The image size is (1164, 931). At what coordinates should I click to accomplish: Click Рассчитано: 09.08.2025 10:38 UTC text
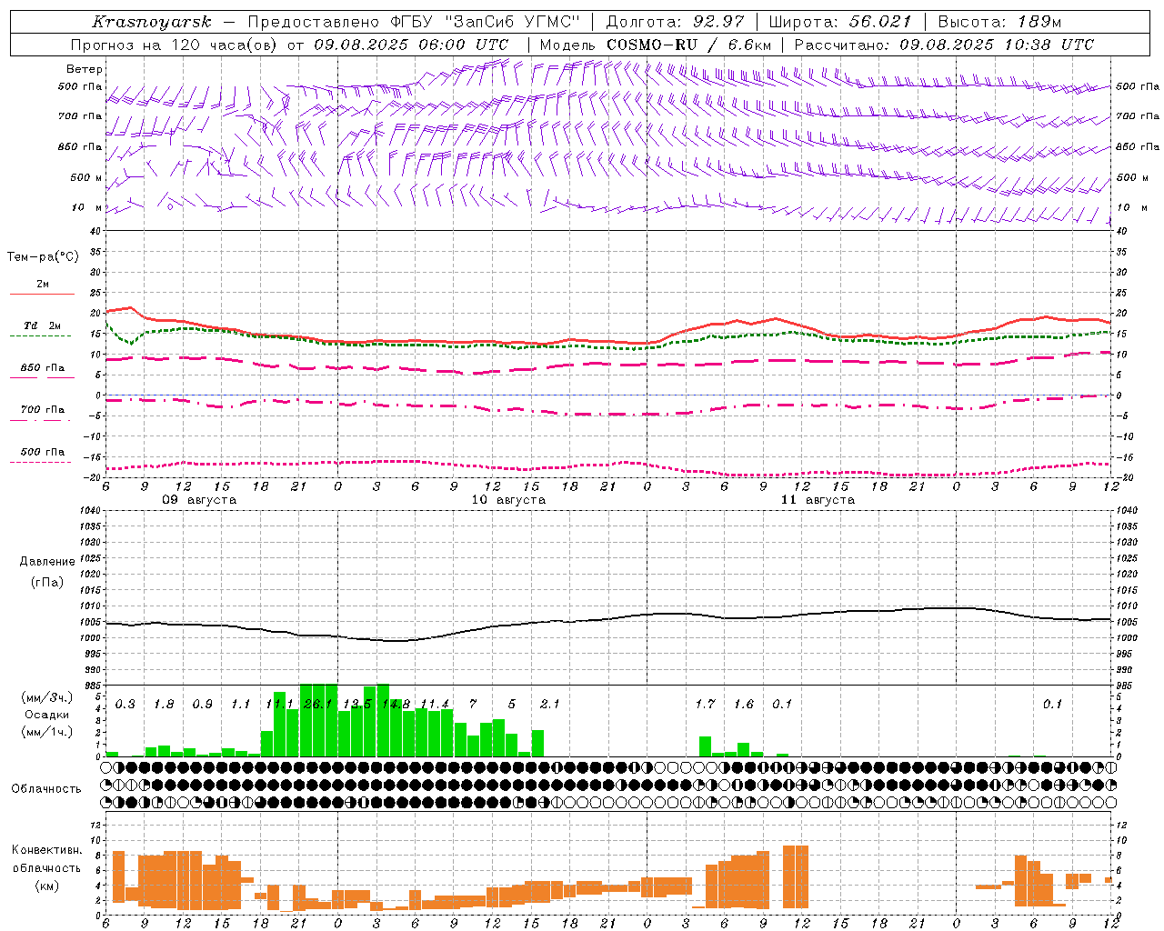pos(944,45)
